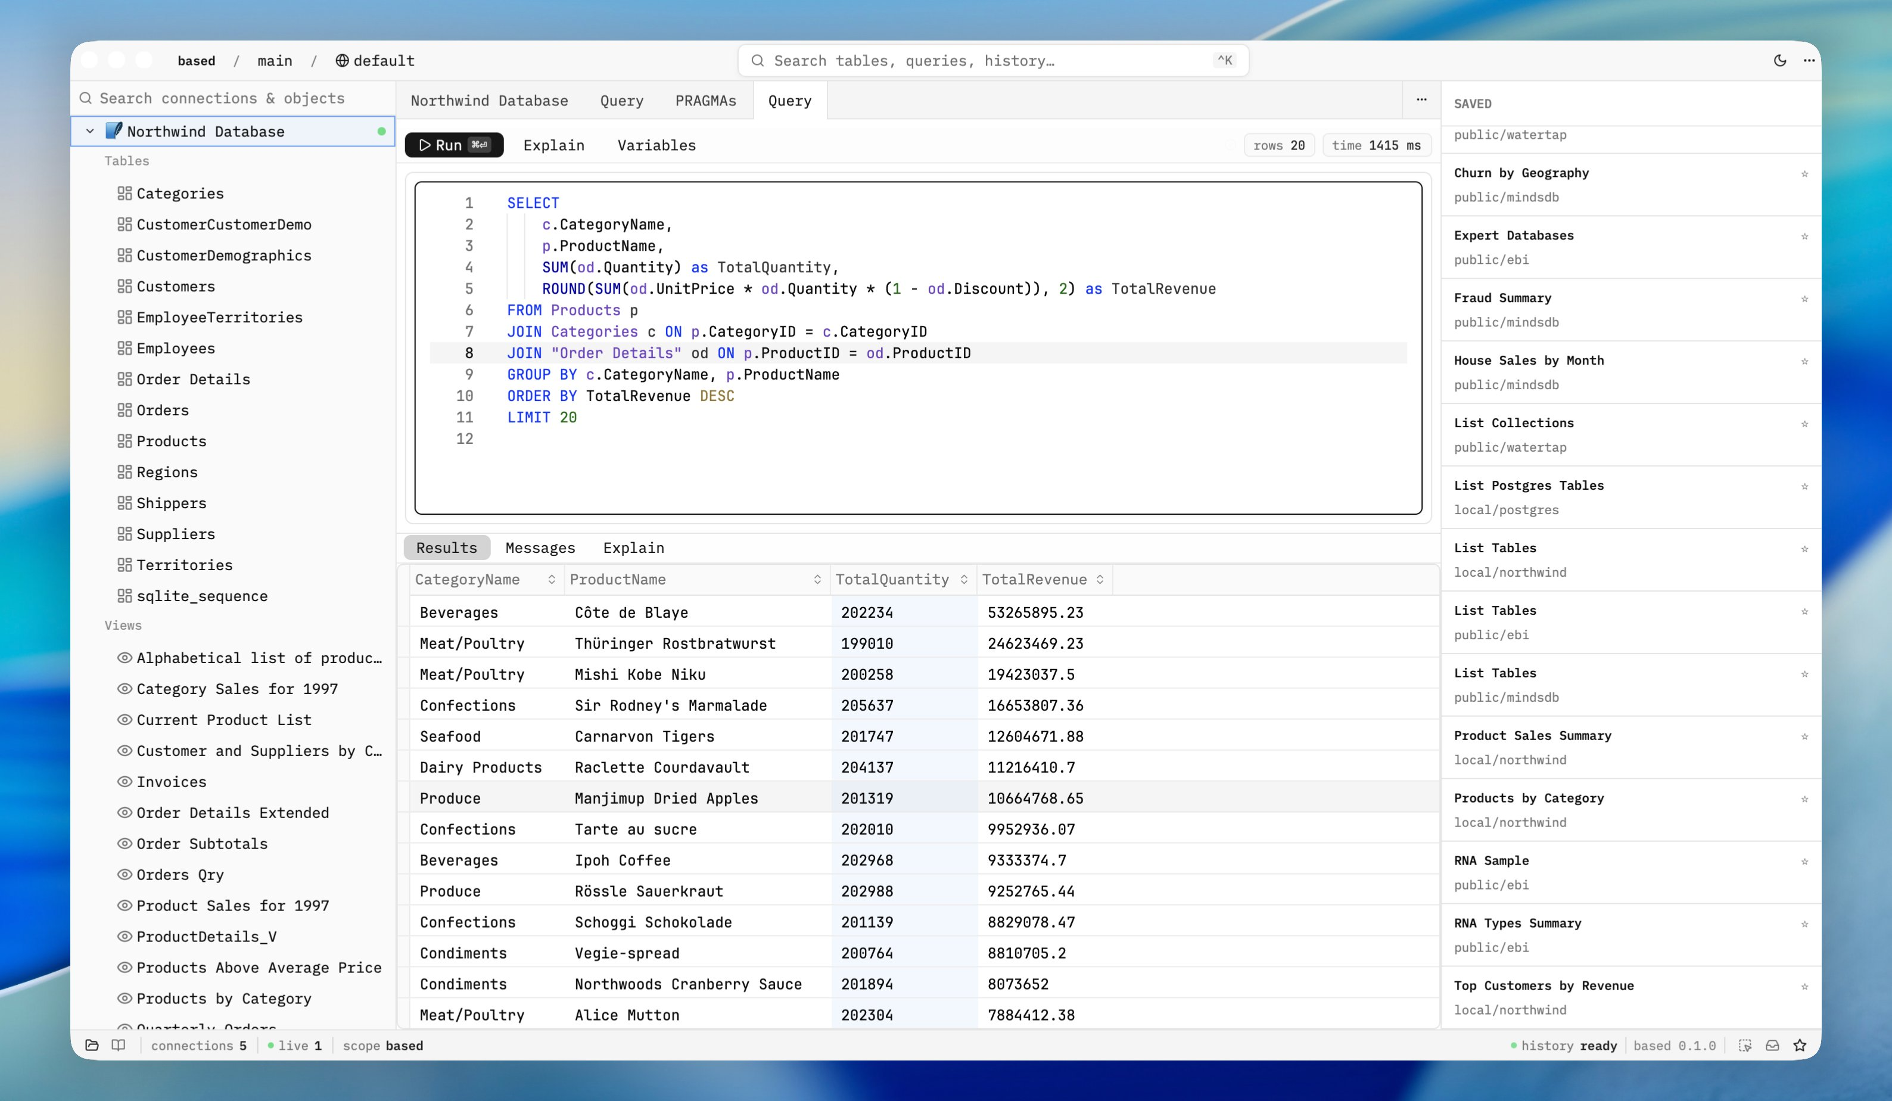Click the Northwind Database notebook icon
This screenshot has width=1892, height=1101.
click(113, 130)
